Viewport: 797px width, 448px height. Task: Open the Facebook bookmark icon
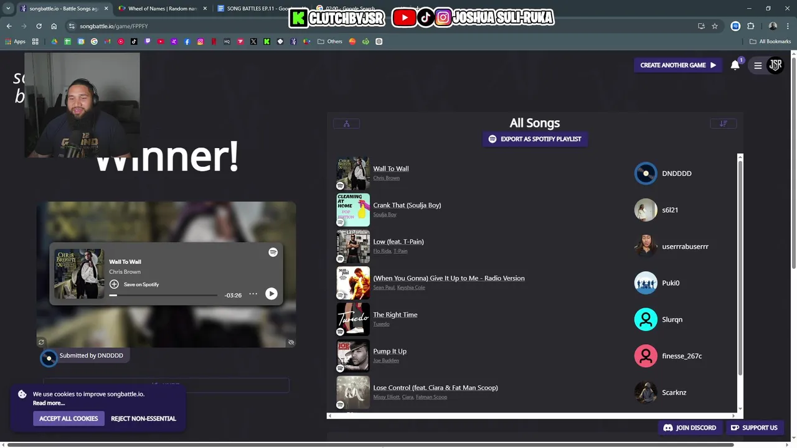(187, 42)
